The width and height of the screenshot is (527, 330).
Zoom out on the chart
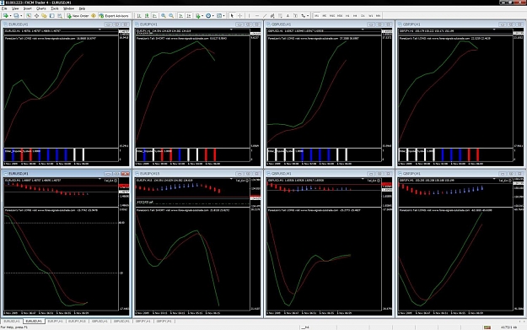point(171,15)
